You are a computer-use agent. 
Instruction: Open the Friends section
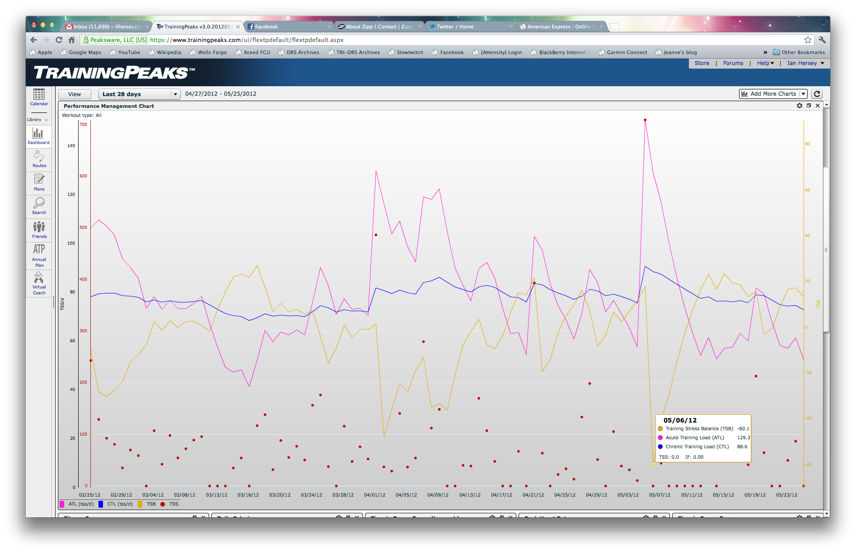click(x=39, y=230)
